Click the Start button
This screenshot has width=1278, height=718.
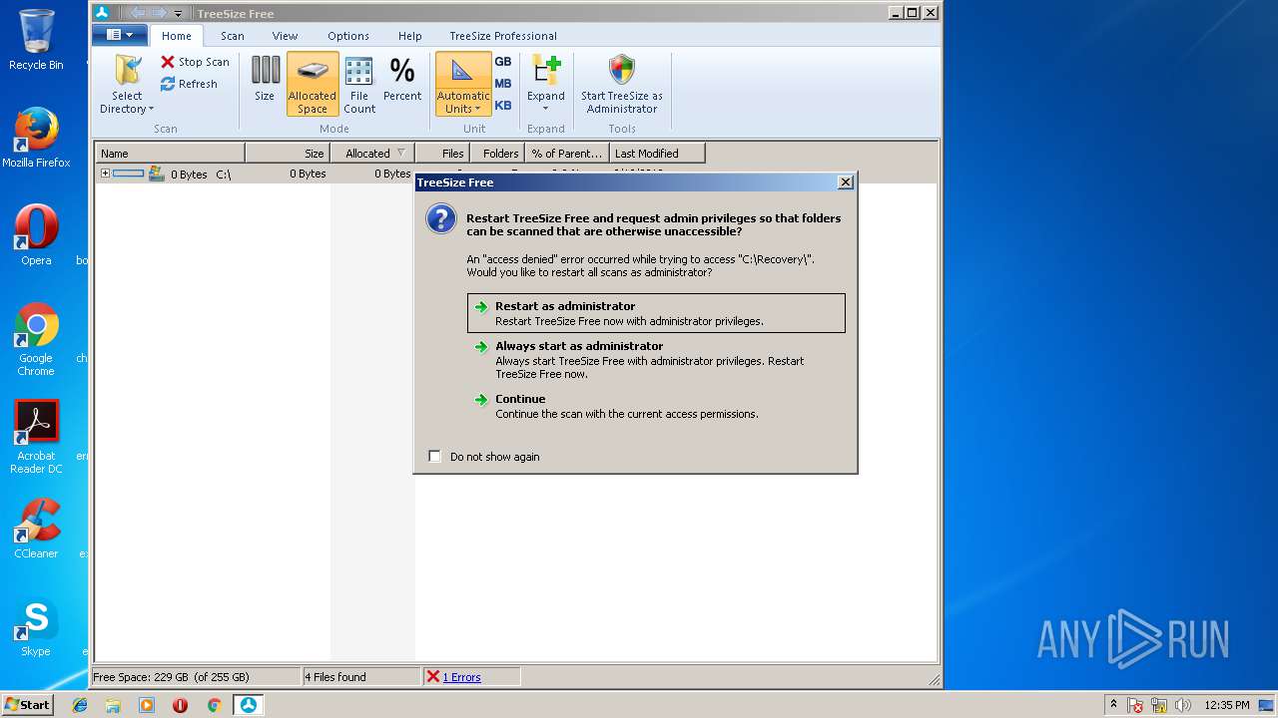(x=27, y=705)
